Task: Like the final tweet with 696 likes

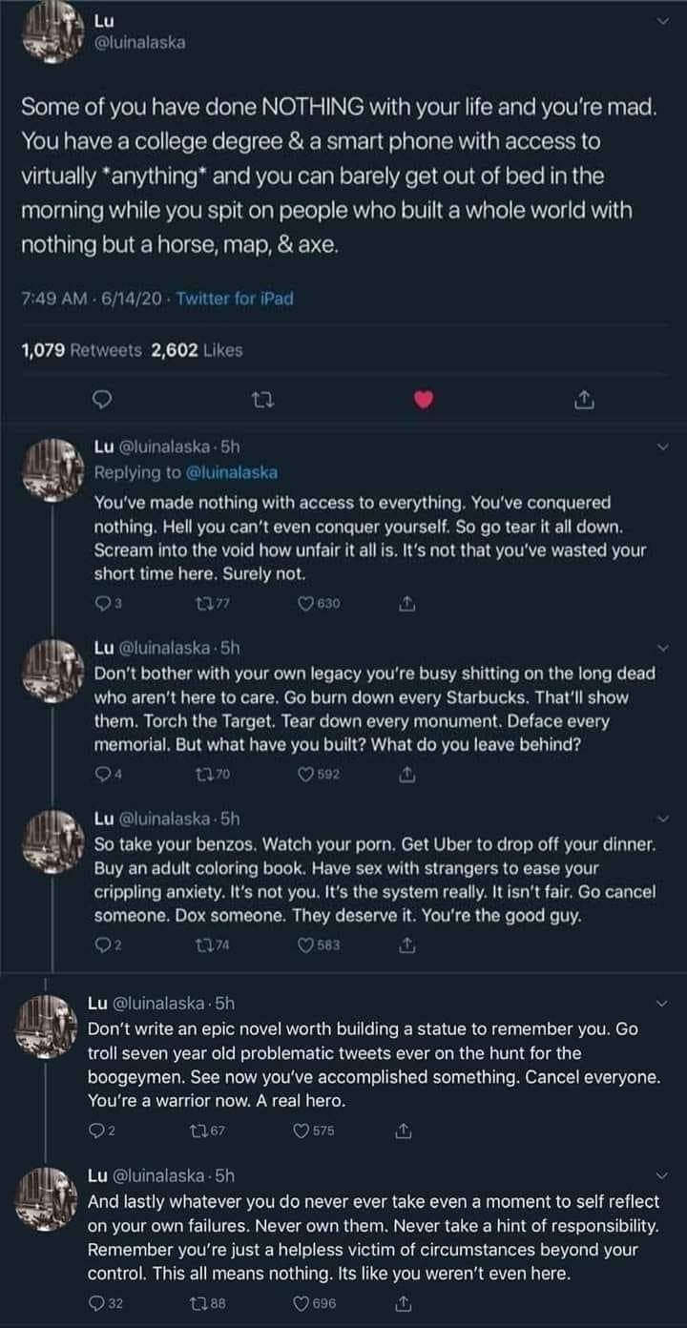Action: (x=301, y=1301)
